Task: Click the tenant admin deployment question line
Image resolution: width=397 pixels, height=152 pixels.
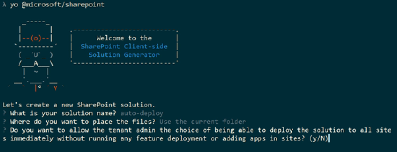Action: coord(197,134)
